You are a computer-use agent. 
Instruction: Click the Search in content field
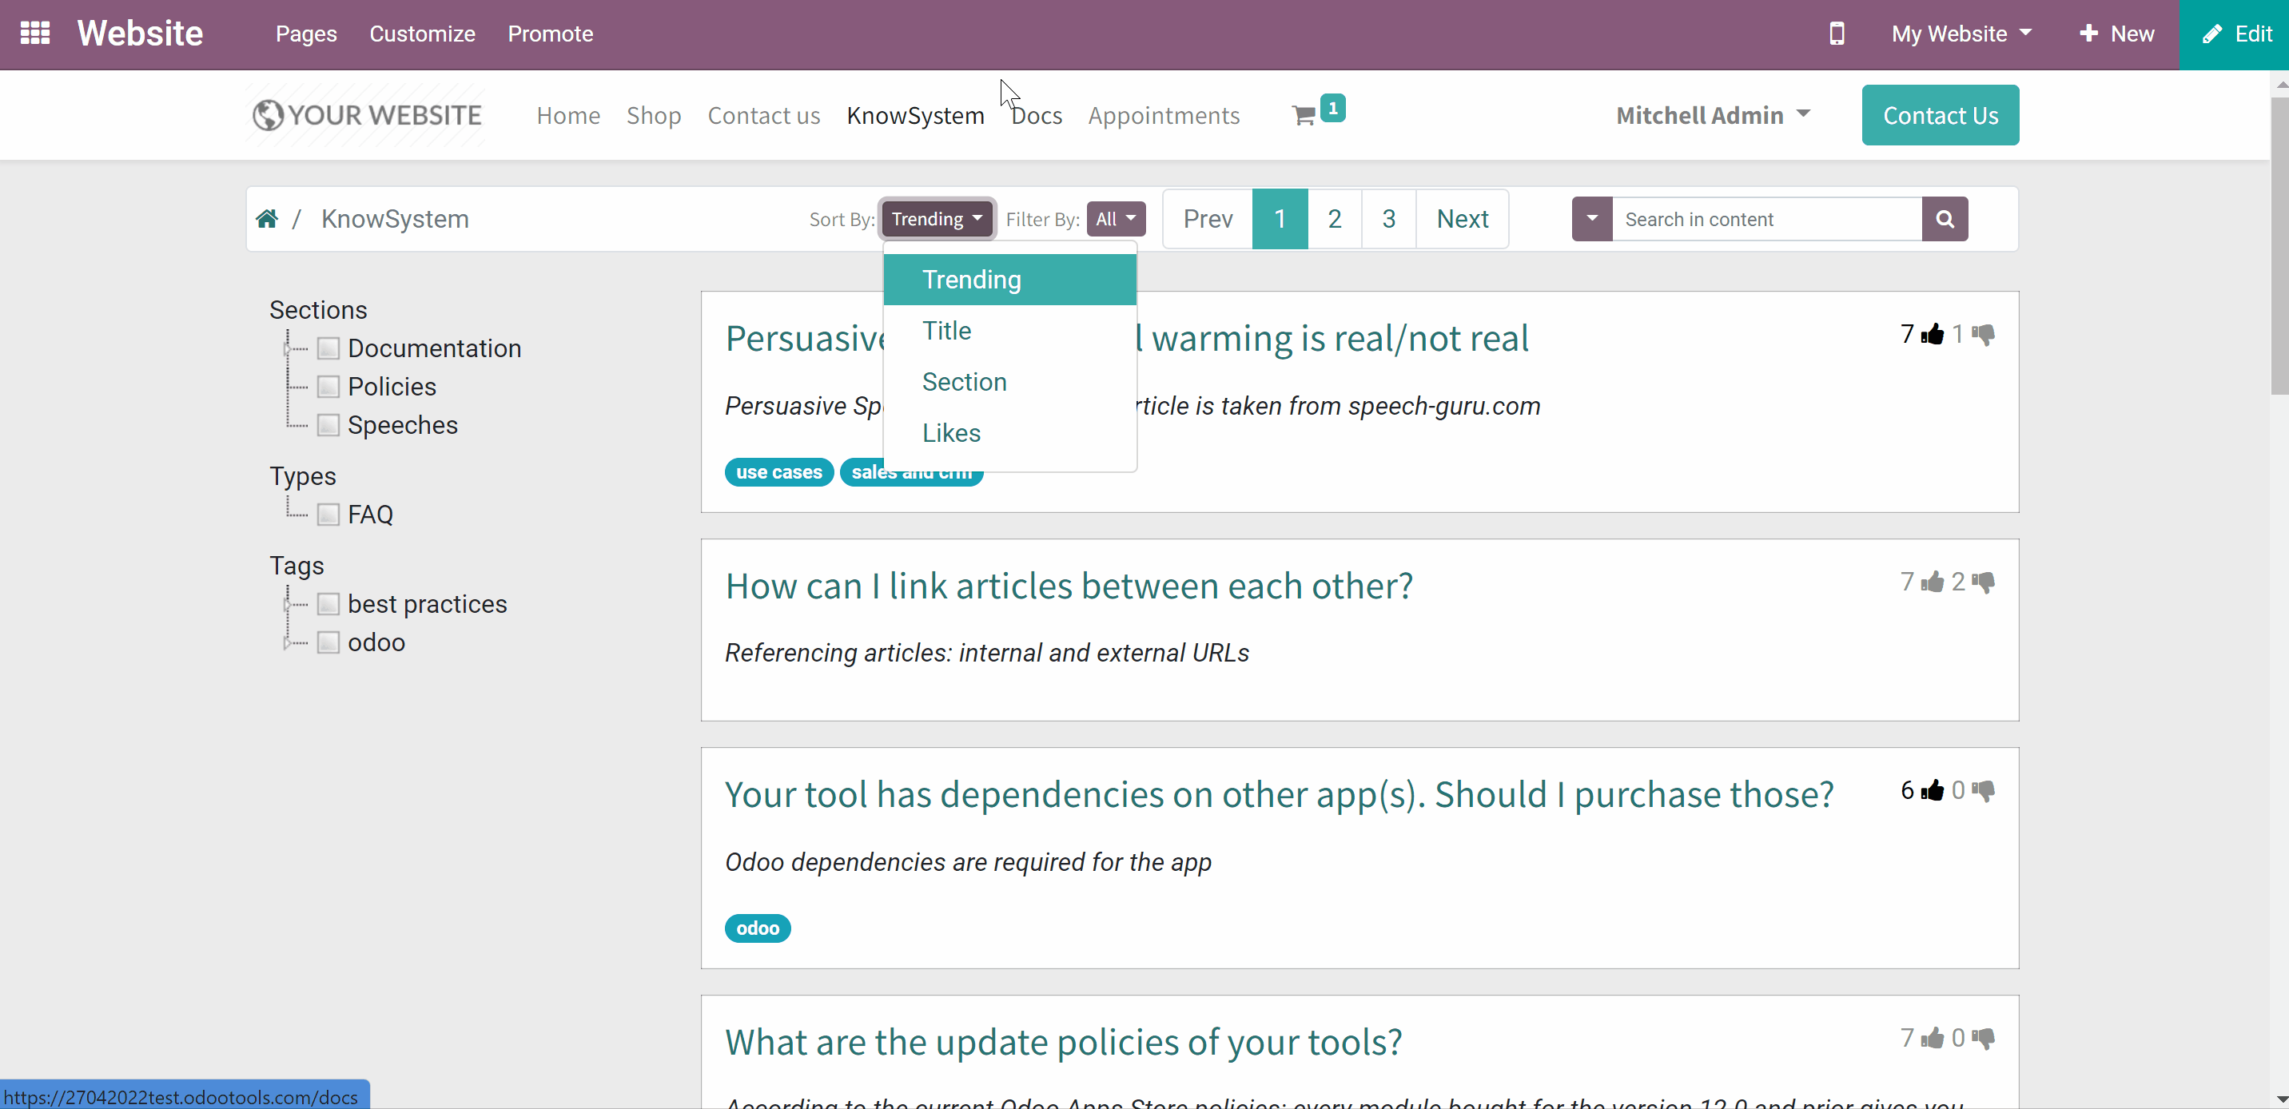click(x=1766, y=219)
